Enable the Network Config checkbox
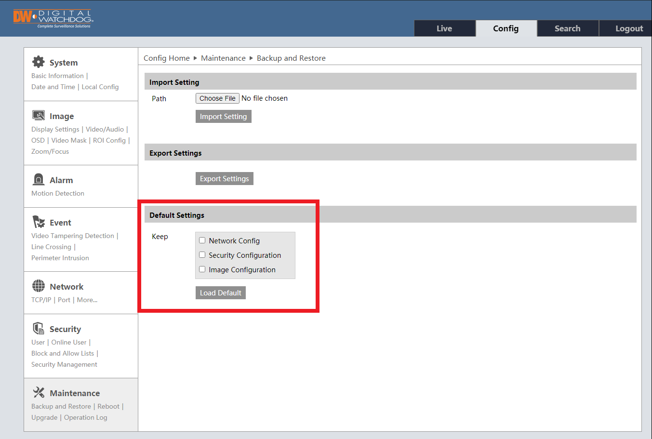652x439 pixels. tap(202, 240)
